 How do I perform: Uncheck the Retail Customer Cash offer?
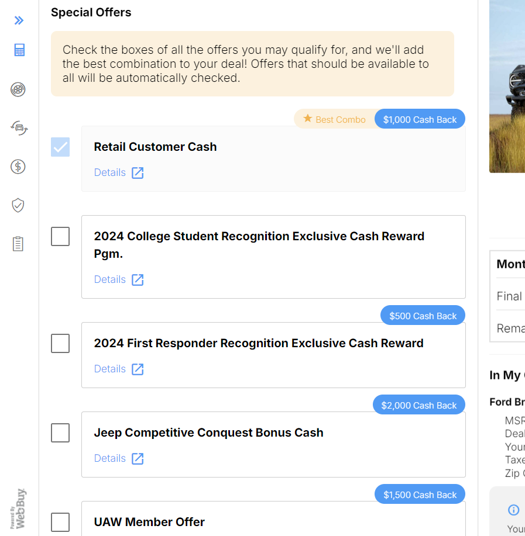click(x=60, y=147)
